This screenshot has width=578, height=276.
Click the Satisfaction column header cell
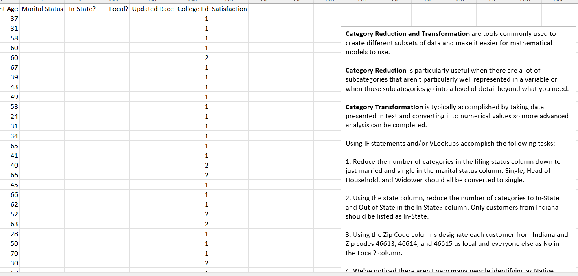click(x=229, y=9)
